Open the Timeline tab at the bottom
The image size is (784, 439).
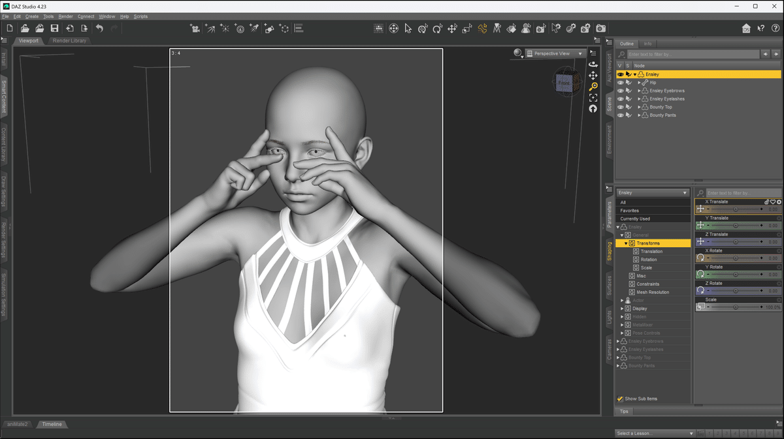click(x=52, y=424)
